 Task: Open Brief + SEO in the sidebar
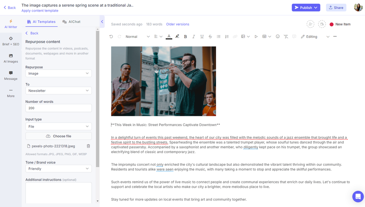click(x=11, y=41)
